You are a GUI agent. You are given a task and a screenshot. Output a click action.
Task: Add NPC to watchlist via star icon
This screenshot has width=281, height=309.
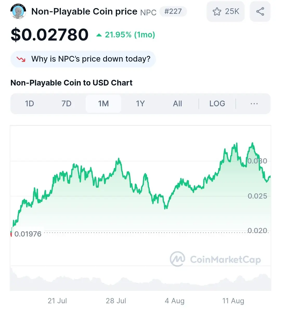(217, 11)
